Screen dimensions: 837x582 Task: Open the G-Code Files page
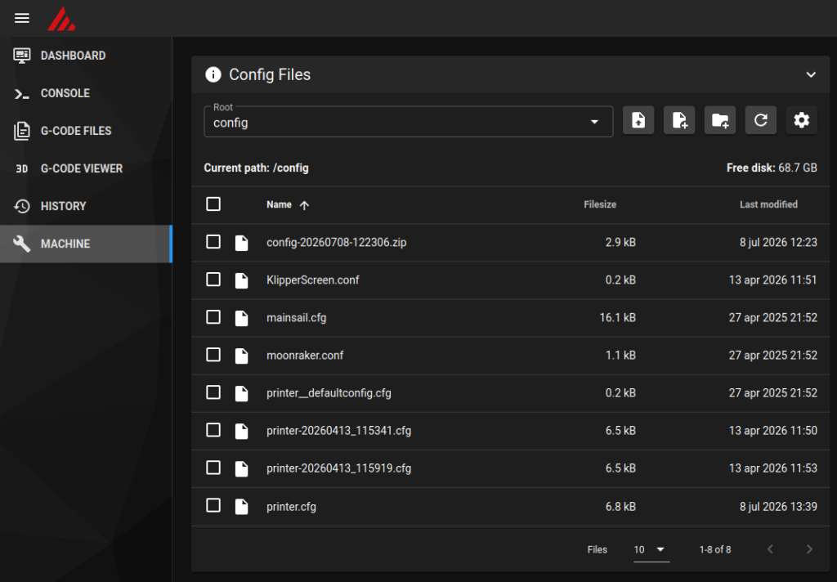pos(86,131)
